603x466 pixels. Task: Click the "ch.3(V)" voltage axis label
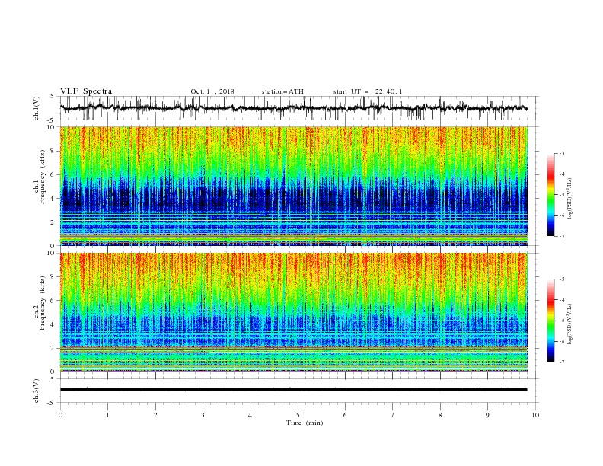37,391
